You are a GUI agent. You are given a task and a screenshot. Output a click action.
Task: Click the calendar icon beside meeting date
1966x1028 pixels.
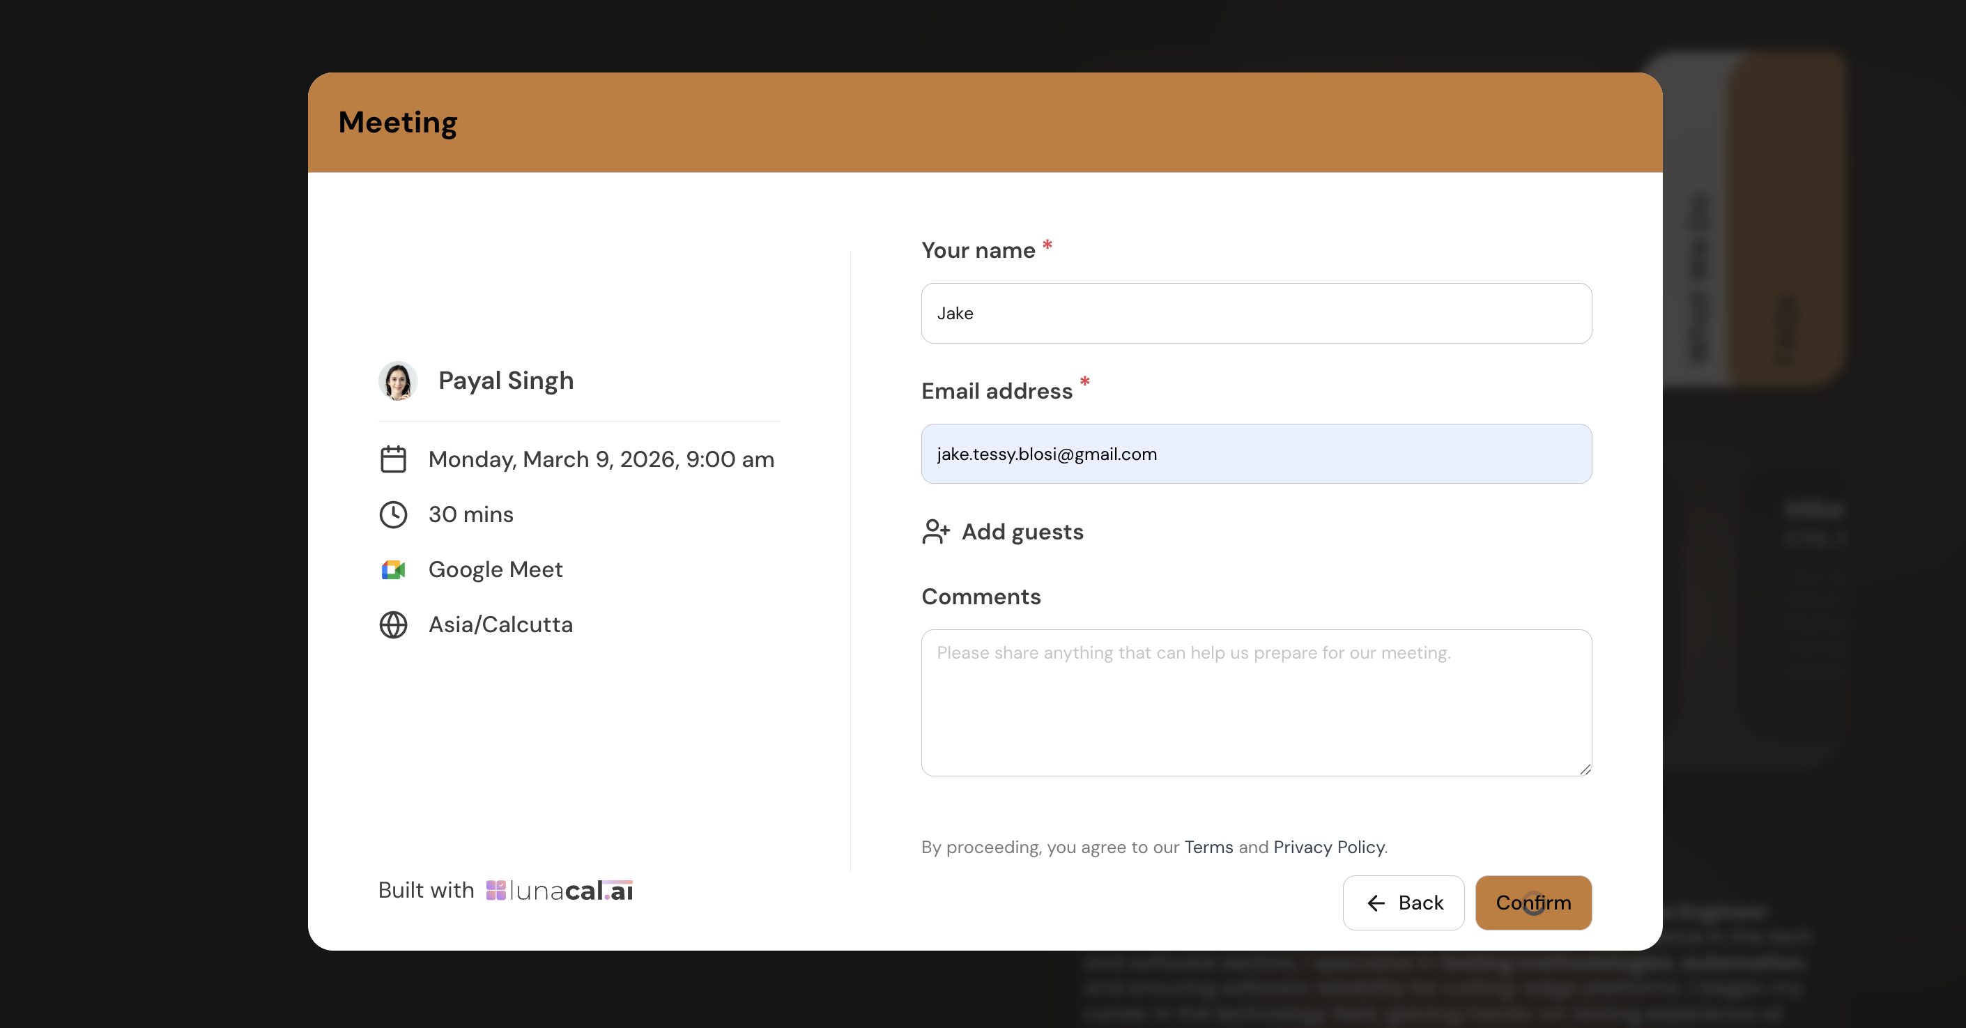coord(393,459)
